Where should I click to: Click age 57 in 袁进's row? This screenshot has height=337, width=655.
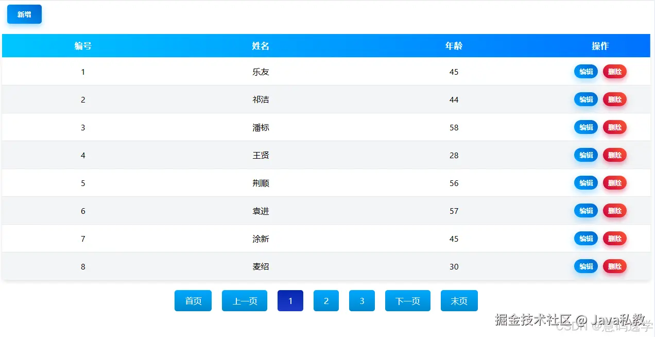(454, 211)
